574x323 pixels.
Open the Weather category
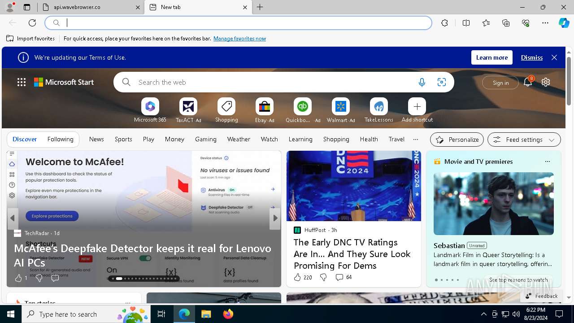pos(239,139)
